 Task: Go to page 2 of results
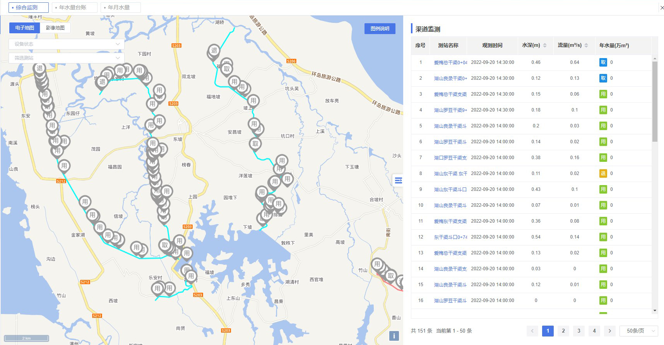pyautogui.click(x=563, y=331)
